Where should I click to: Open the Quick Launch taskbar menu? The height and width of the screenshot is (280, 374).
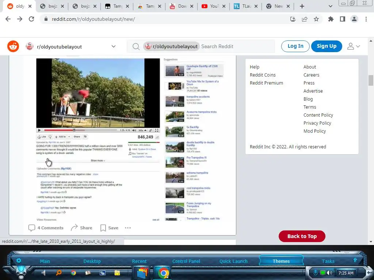[x=233, y=261]
